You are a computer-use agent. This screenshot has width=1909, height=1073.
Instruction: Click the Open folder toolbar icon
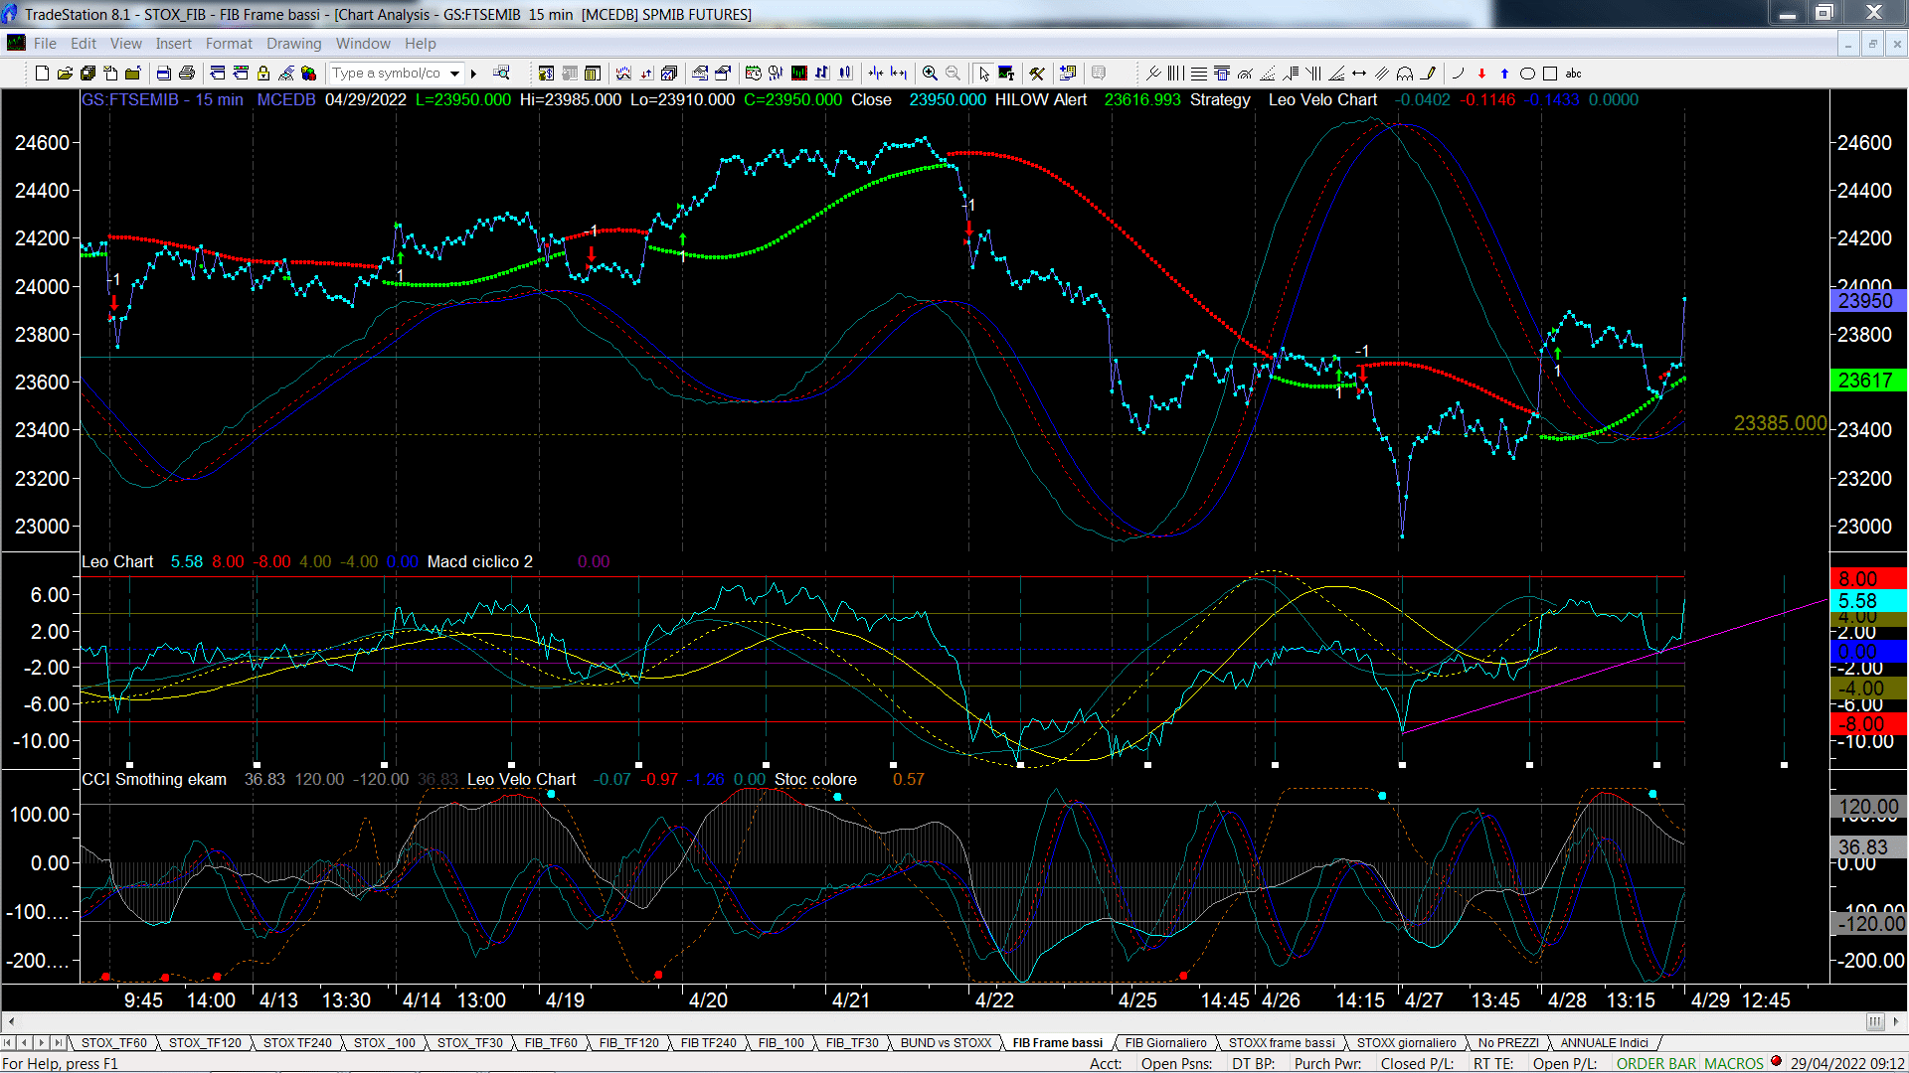click(65, 74)
